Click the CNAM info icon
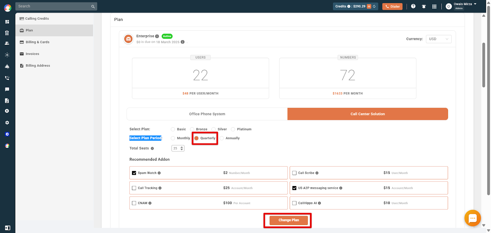 (x=150, y=203)
